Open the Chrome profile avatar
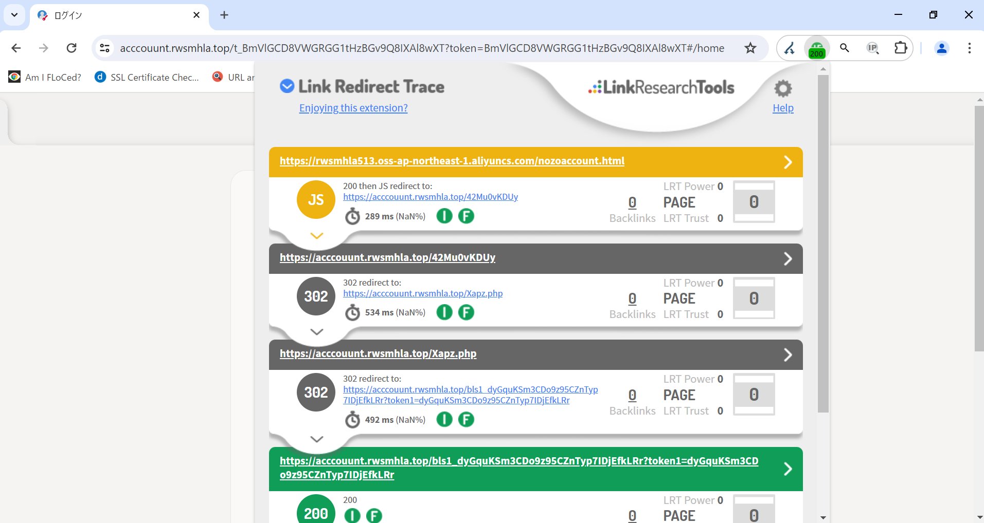 [942, 48]
